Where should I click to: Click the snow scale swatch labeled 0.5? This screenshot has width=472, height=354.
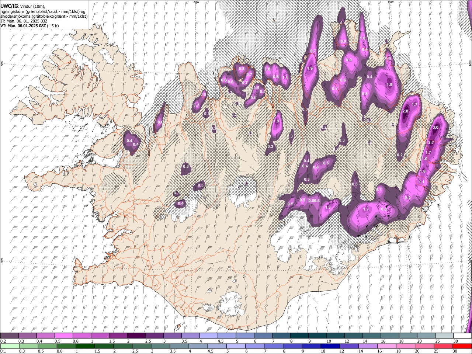pyautogui.click(x=63, y=336)
